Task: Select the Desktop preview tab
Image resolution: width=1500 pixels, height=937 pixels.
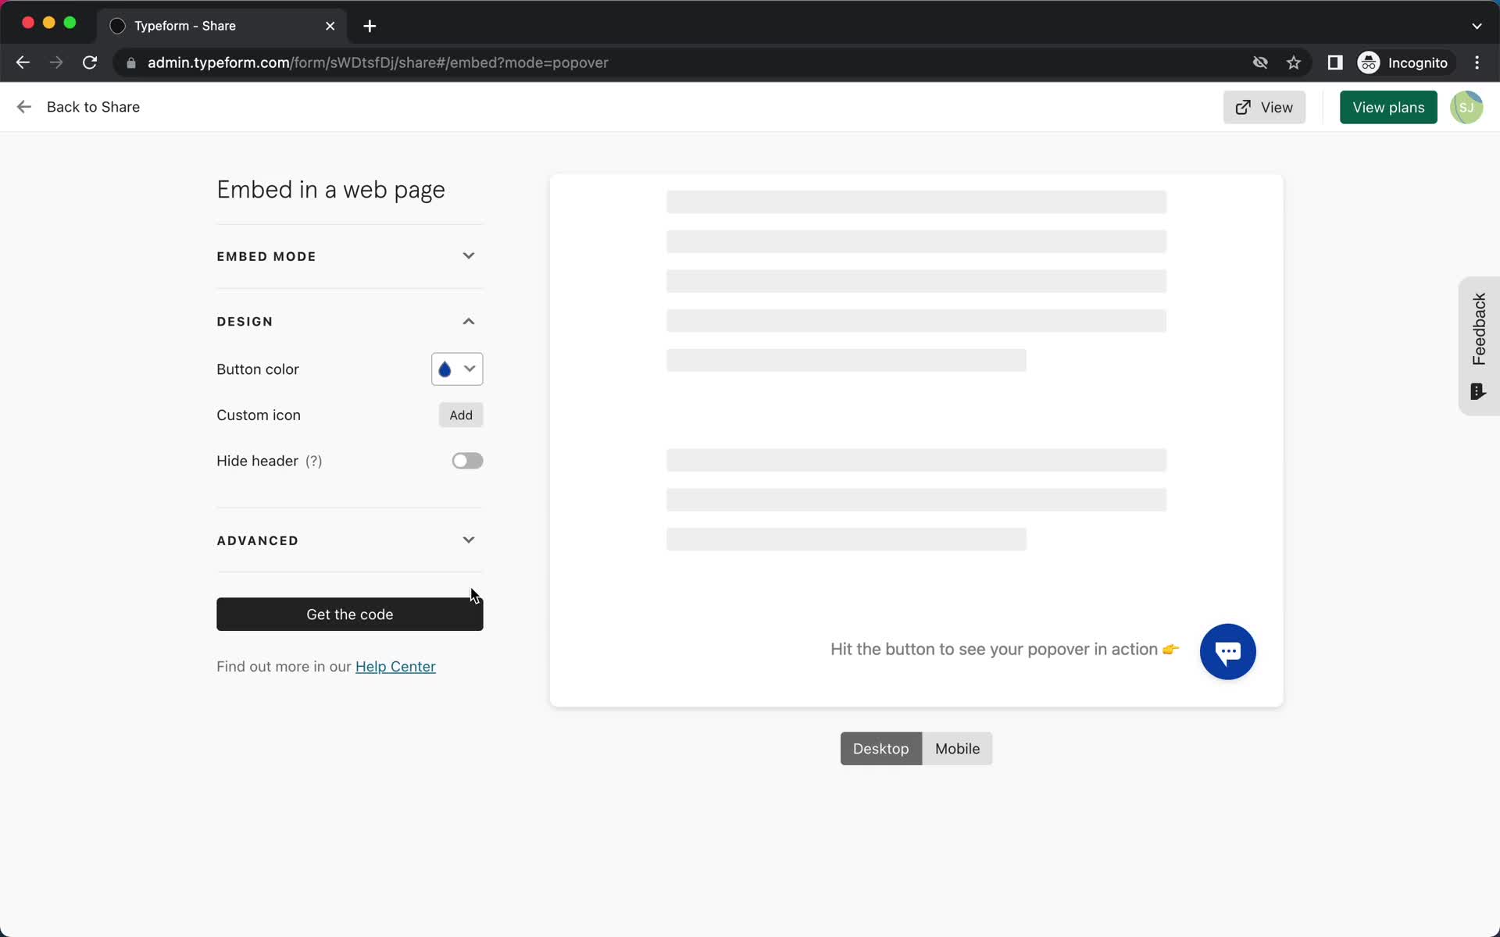Action: coord(880,748)
